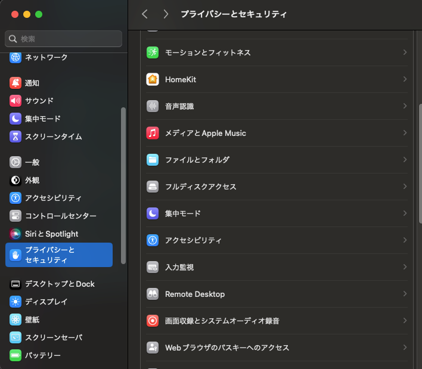Open 通知 settings in sidebar

(x=59, y=83)
